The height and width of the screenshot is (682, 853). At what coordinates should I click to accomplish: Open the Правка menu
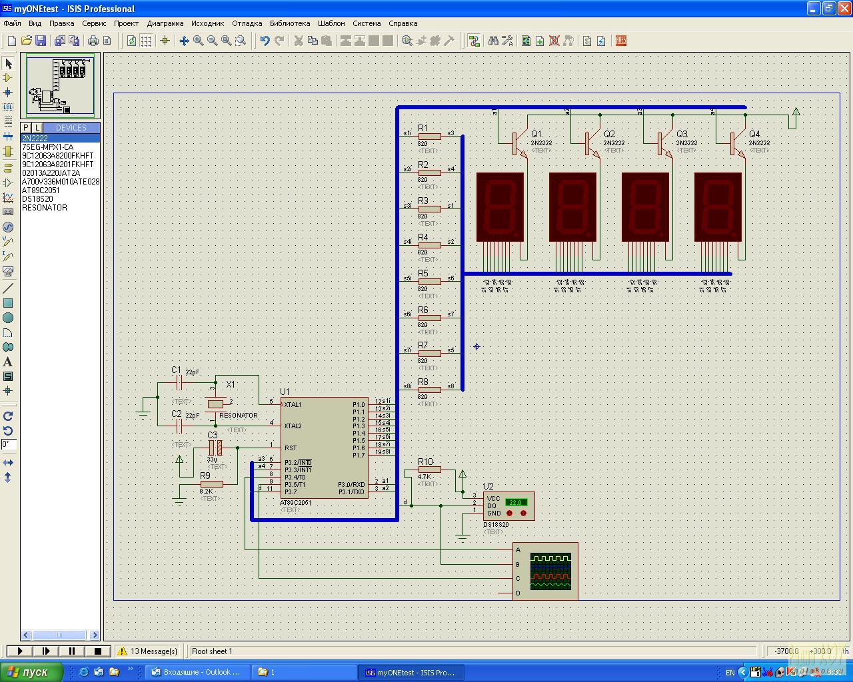61,23
